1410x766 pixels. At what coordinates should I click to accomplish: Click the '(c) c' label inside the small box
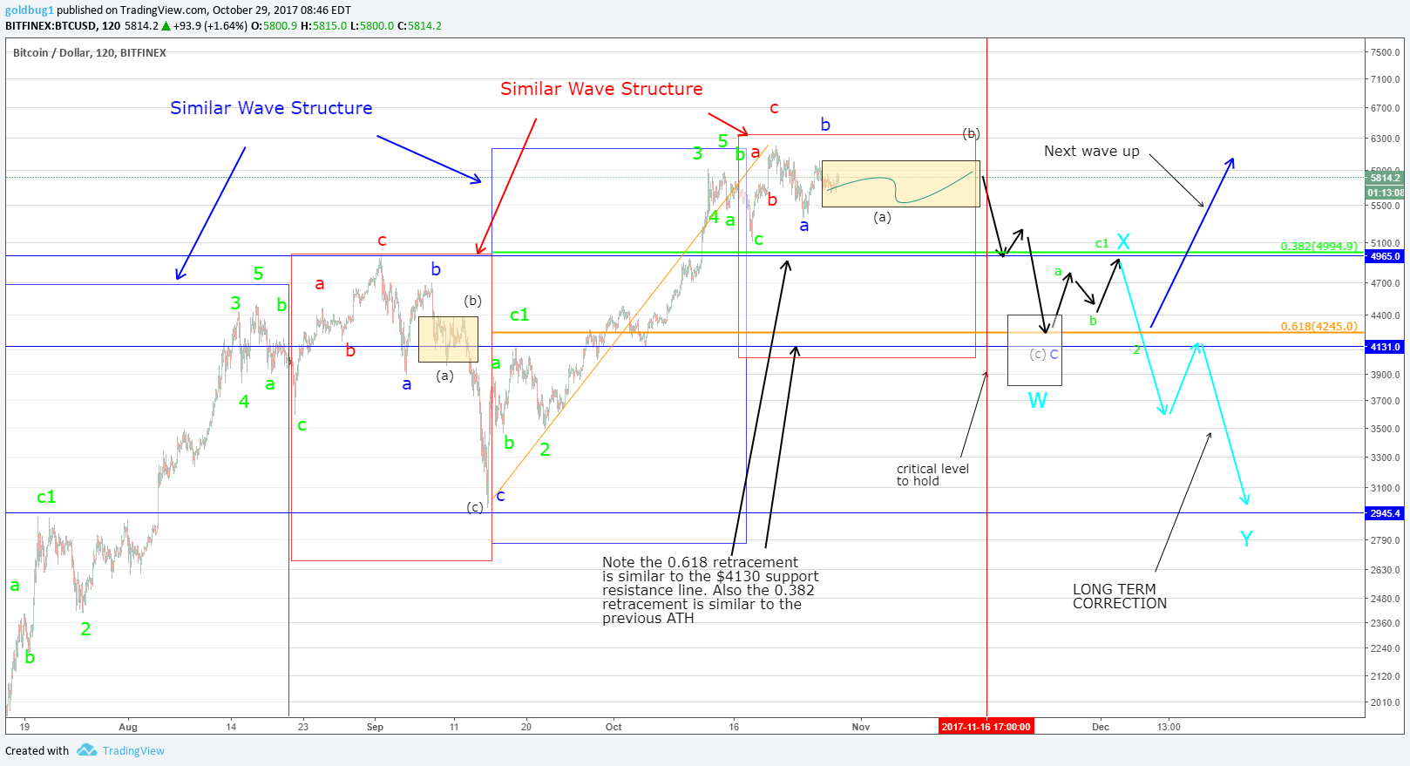pyautogui.click(x=1044, y=354)
